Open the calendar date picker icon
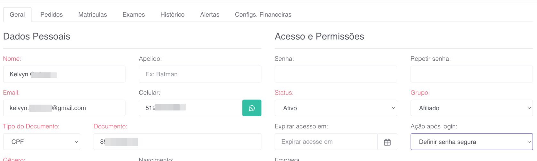This screenshot has height=161, width=537. pos(387,142)
